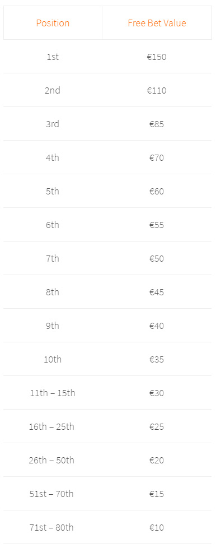Click the 71st – 80th range cell

(x=51, y=527)
